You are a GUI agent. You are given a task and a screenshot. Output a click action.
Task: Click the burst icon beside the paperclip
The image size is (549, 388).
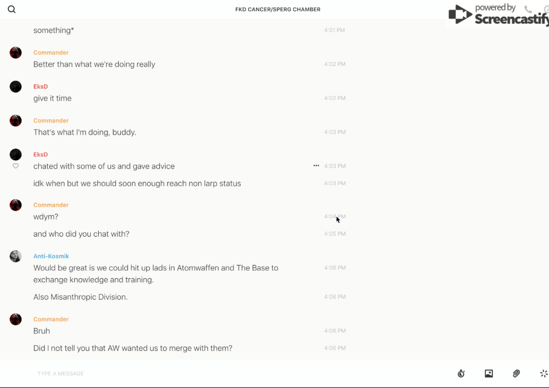click(x=543, y=374)
